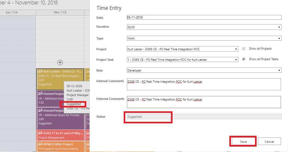Open the Duration dropdown
Image resolution: width=288 pixels, height=152 pixels.
click(x=204, y=27)
